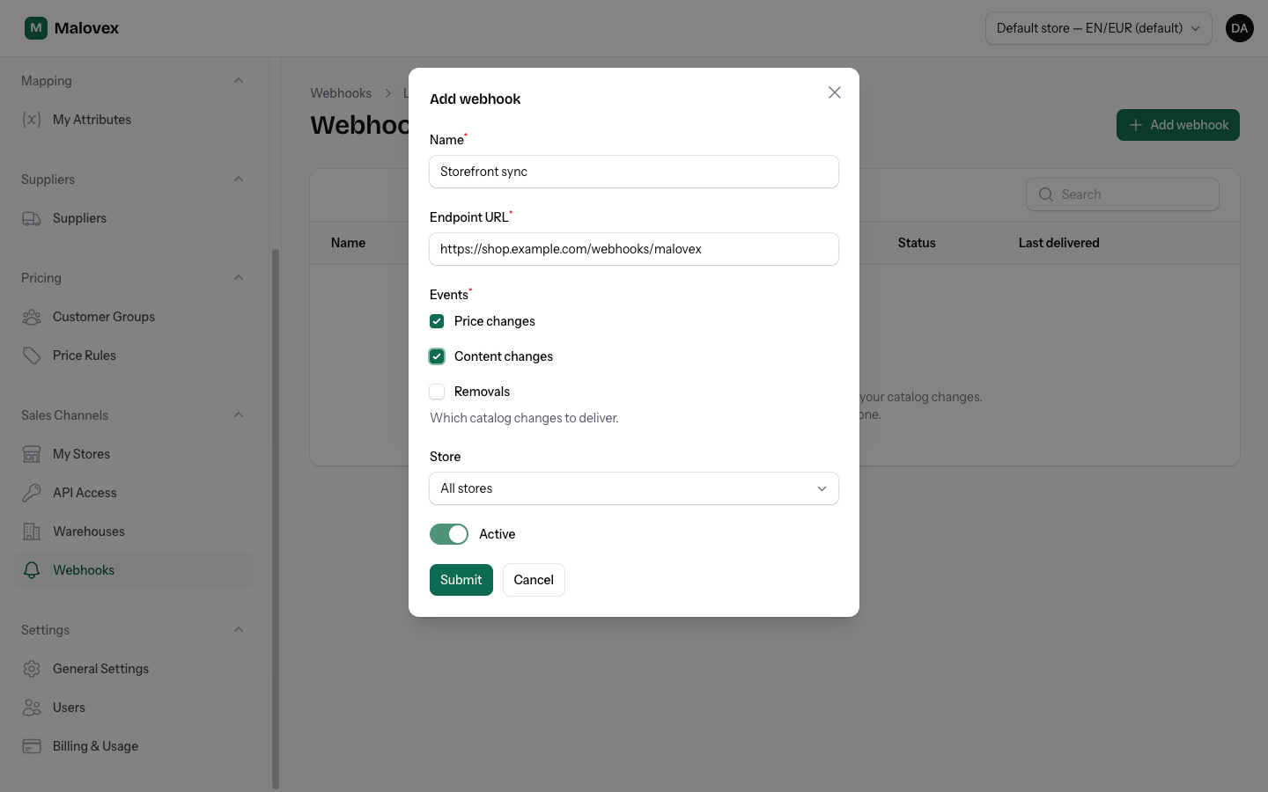Select Webhooks in sidebar

[134, 570]
